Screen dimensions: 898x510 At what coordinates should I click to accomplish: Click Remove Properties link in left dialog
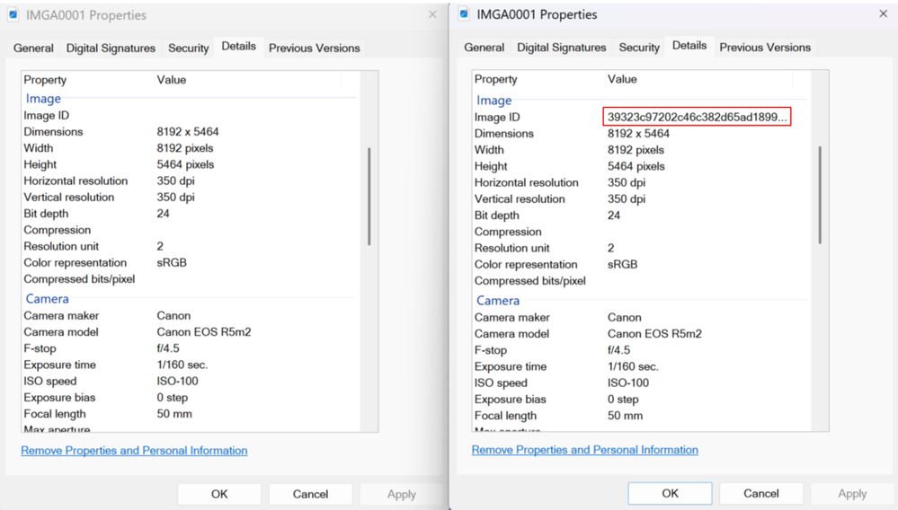134,451
